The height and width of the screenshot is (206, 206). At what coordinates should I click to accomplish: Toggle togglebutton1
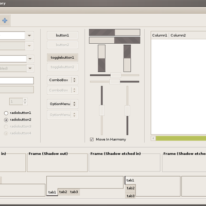click(62, 58)
